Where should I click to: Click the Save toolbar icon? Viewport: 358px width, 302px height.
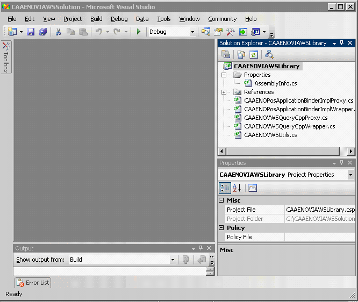(x=31, y=32)
